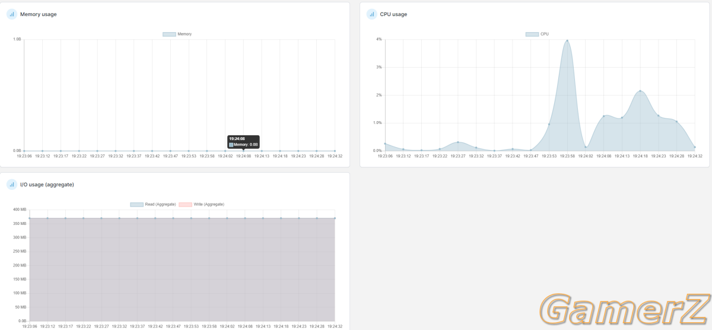
Task: Select the CPU data point at 19:23:53
Action: coord(549,124)
